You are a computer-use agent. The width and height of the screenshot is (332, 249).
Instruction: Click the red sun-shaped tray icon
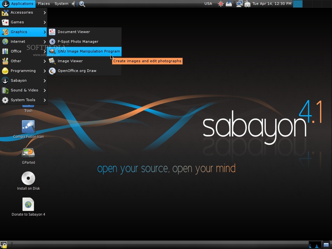221,4
